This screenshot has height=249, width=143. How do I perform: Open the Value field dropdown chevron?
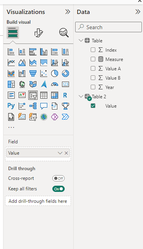pyautogui.click(x=60, y=153)
